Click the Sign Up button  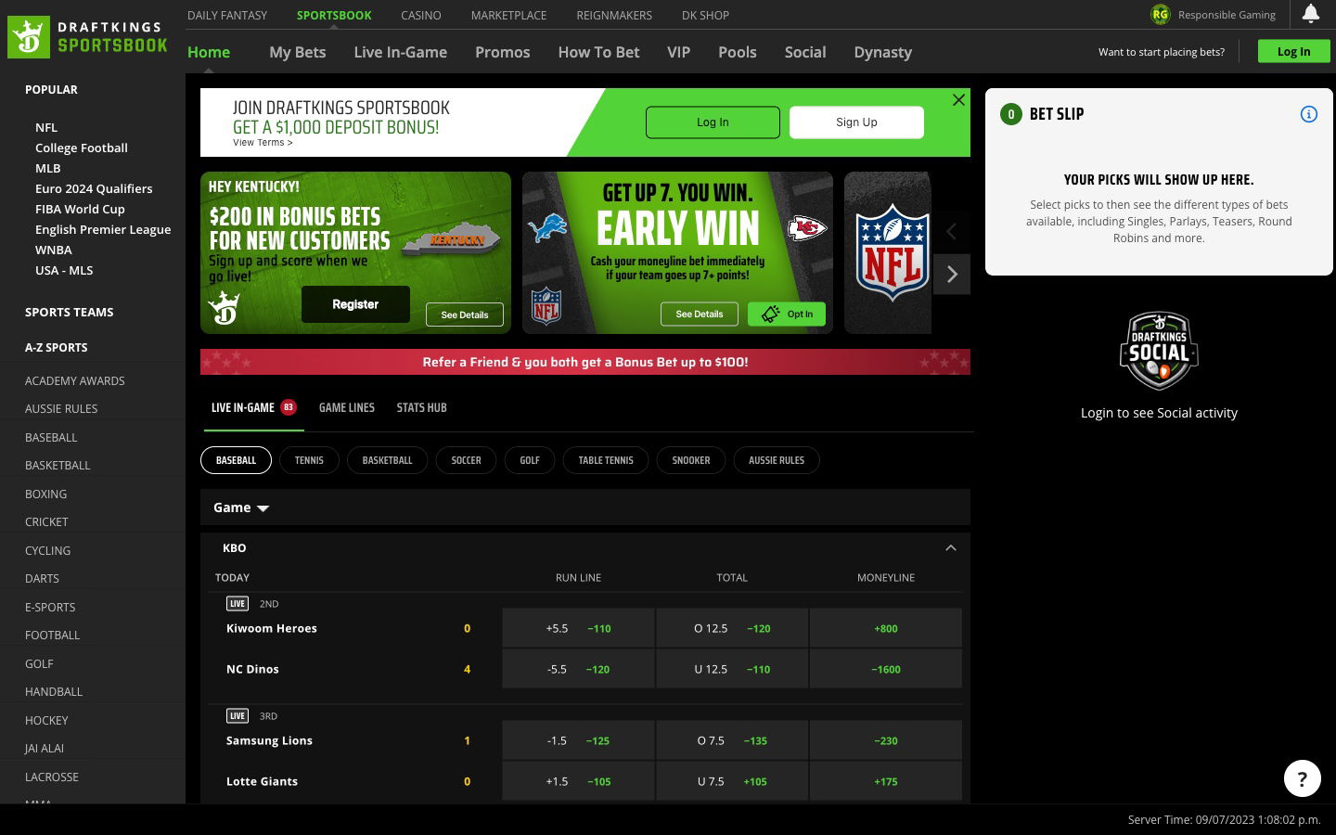[856, 122]
